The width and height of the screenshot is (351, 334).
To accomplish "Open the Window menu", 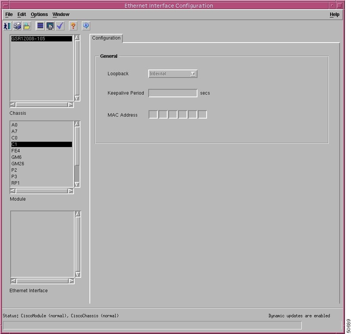I will point(61,14).
